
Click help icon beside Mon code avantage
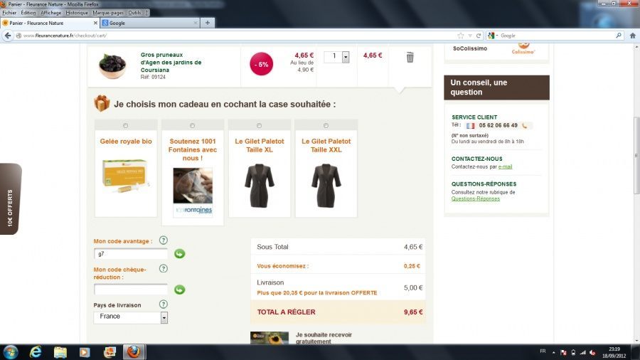click(x=164, y=240)
